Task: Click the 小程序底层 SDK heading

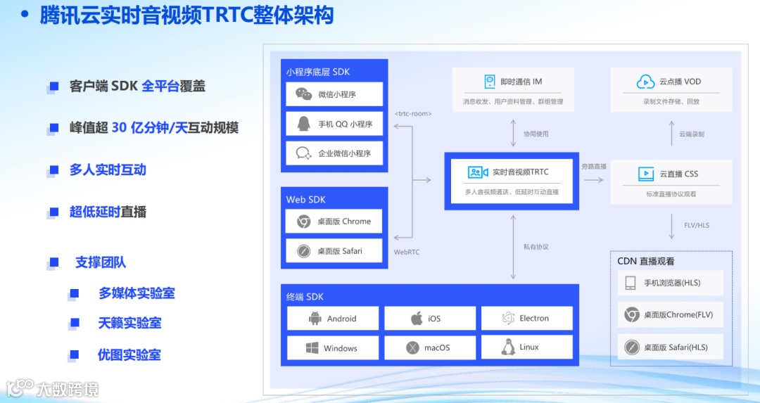Action: pos(318,72)
